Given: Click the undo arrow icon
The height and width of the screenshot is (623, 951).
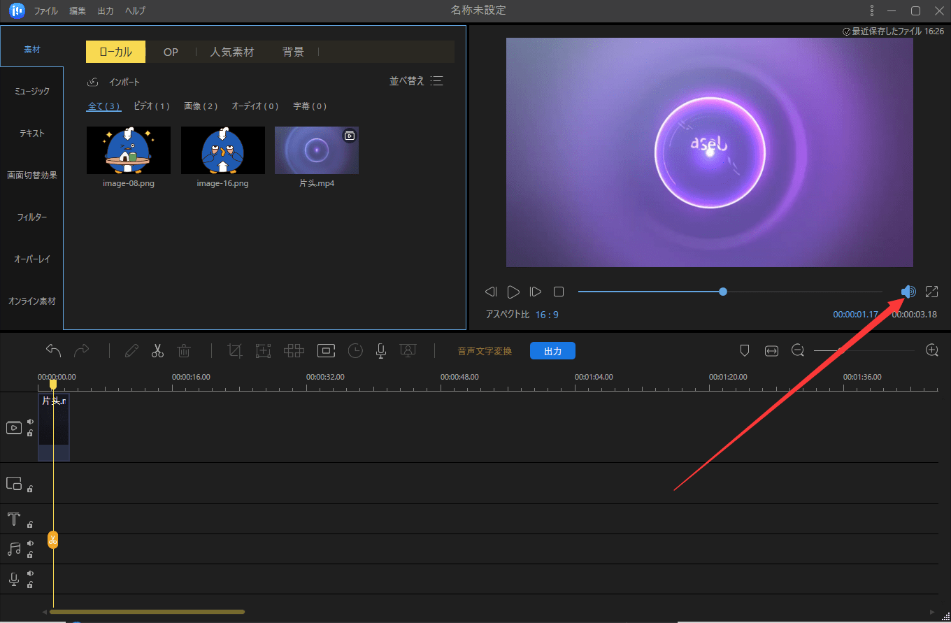Looking at the screenshot, I should click(54, 351).
